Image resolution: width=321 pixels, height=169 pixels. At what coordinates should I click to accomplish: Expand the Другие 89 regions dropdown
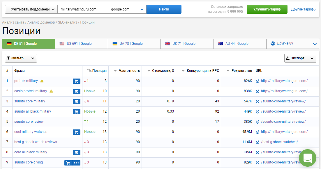click(x=293, y=44)
